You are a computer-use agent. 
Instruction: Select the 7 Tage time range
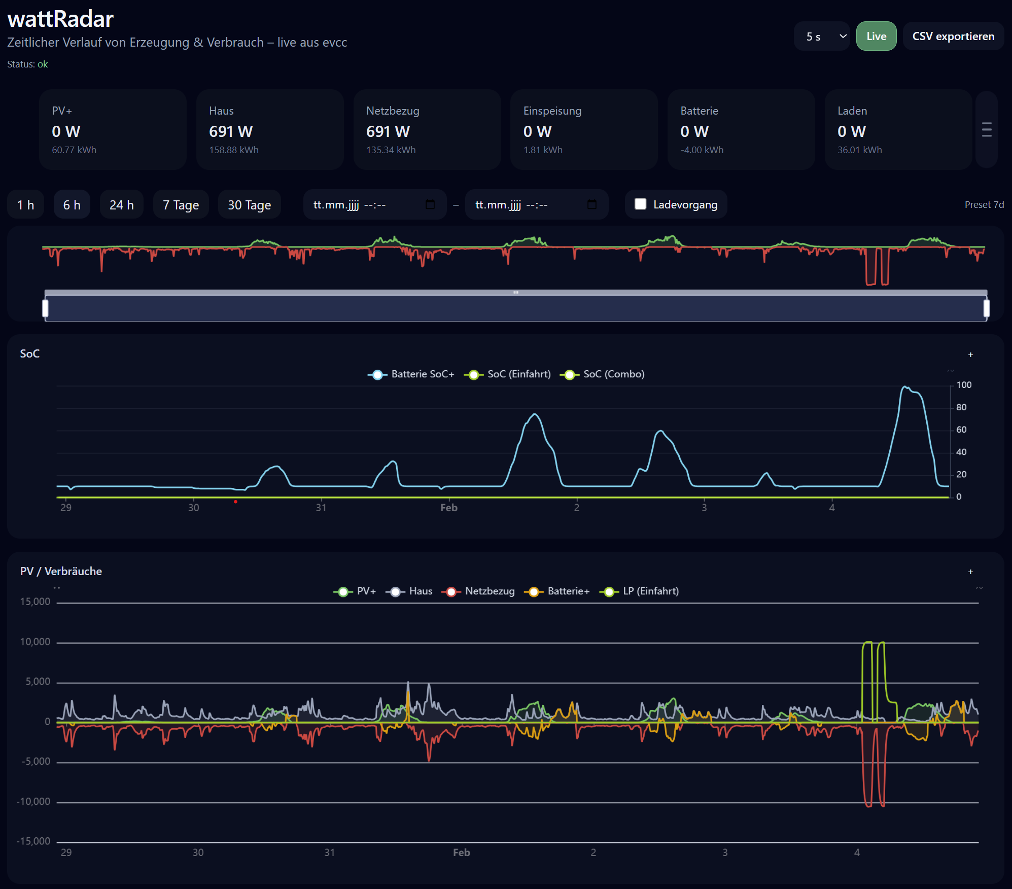click(x=181, y=205)
